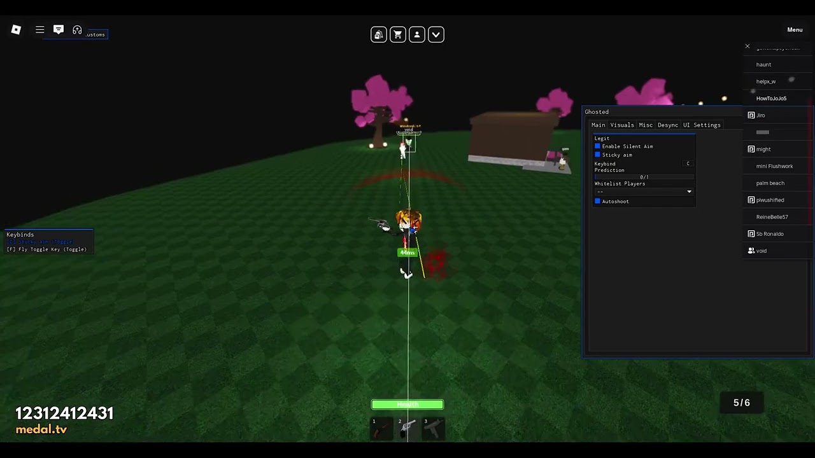Open the Desync tab
This screenshot has width=815, height=458.
tap(668, 125)
